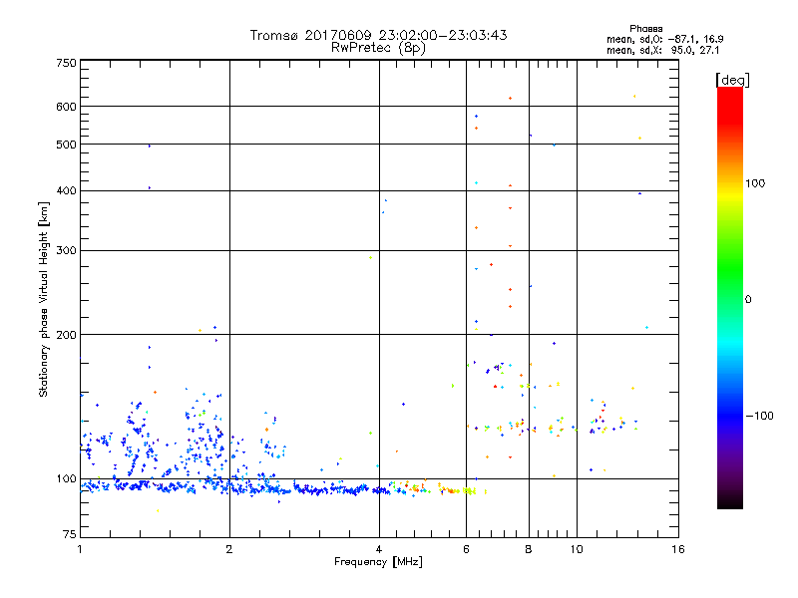
Task: Click the '0' colorbar tick label
Action: pyautogui.click(x=748, y=300)
